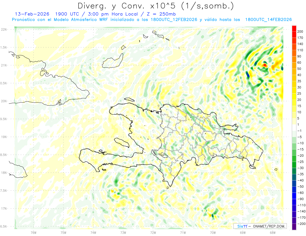This screenshot has height=236, width=306.
Task: Click the initialization time '1800UTC_12FEB2026'
Action: pos(174,20)
